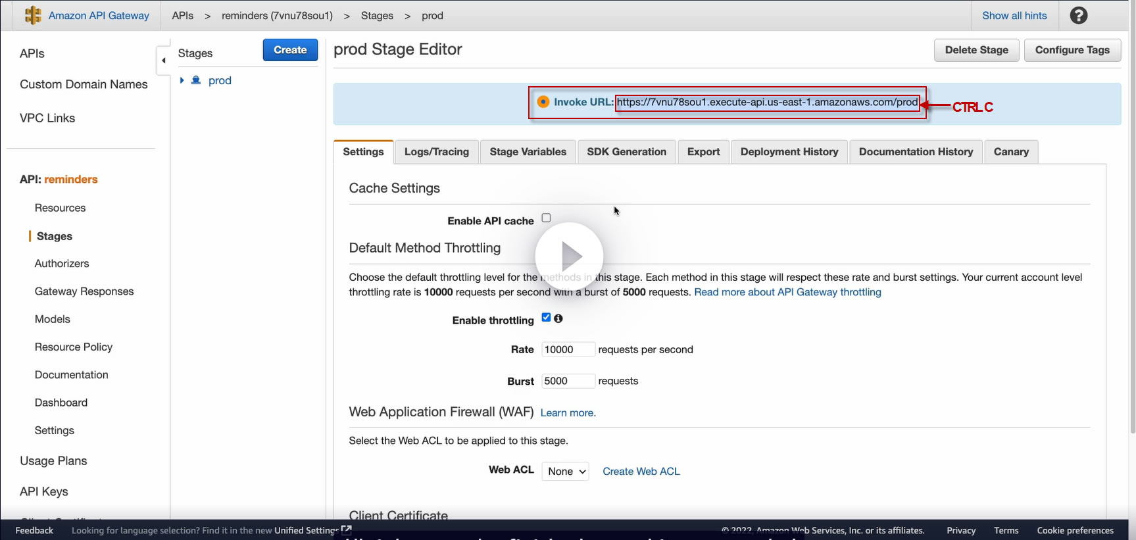Click the Amazon API Gateway logo icon
Image resolution: width=1136 pixels, height=540 pixels.
(x=33, y=16)
